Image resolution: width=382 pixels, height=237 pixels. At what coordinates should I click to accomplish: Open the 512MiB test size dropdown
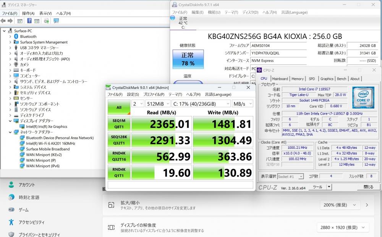coord(158,104)
